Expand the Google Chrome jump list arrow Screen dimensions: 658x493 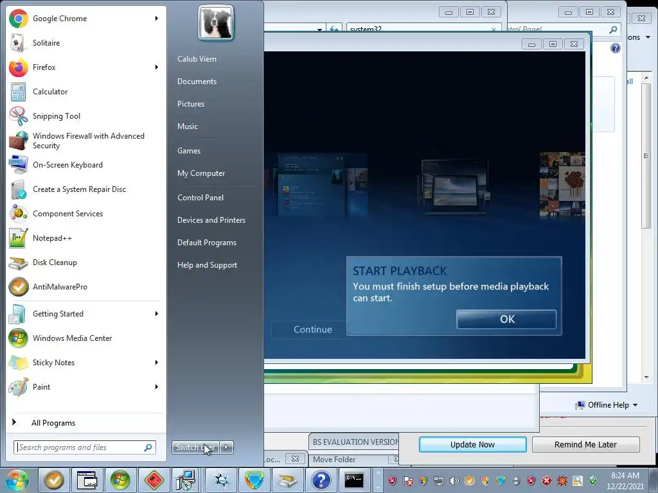[157, 19]
